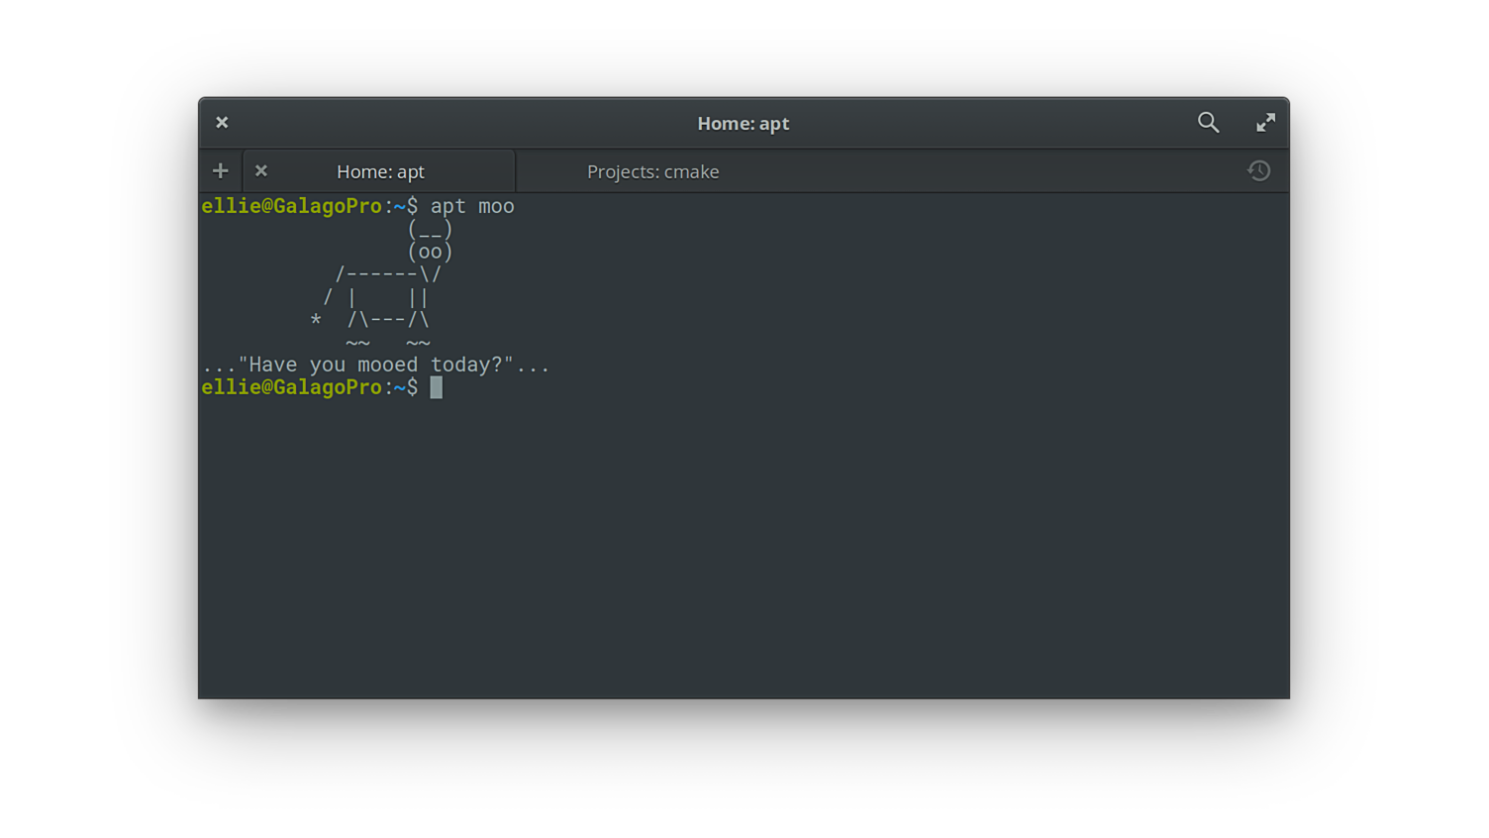Image resolution: width=1489 pixels, height=838 pixels.
Task: Click the word "moo" in the typed command
Action: click(x=496, y=207)
